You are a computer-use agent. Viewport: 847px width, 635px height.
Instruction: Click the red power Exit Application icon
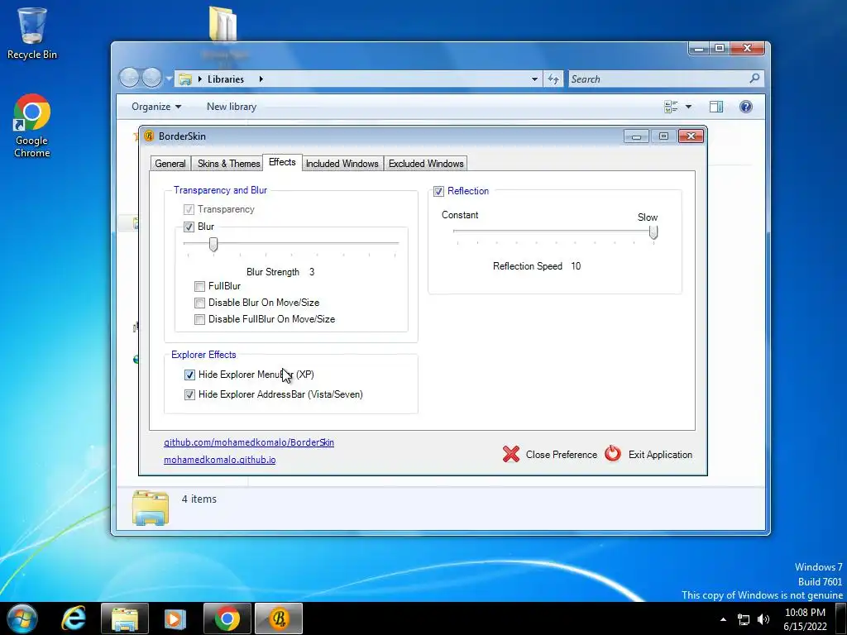[x=613, y=454]
